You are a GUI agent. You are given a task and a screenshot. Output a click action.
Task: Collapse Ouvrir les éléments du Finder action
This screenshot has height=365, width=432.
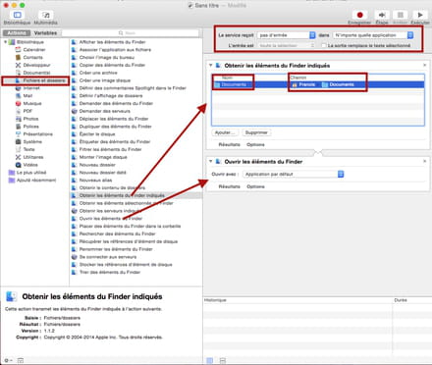(x=211, y=161)
